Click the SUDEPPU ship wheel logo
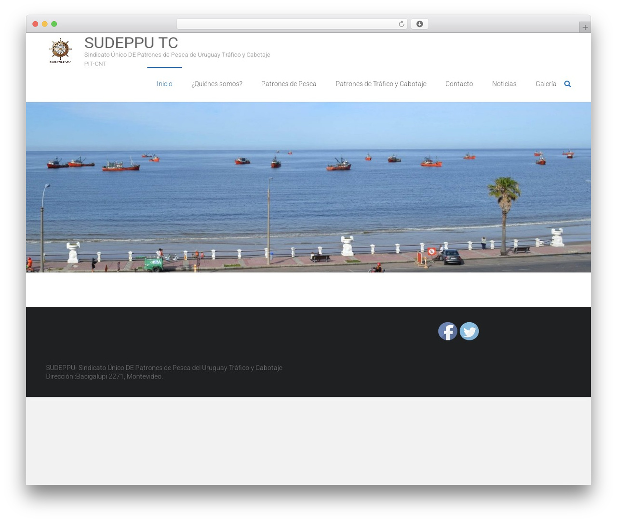 (60, 51)
